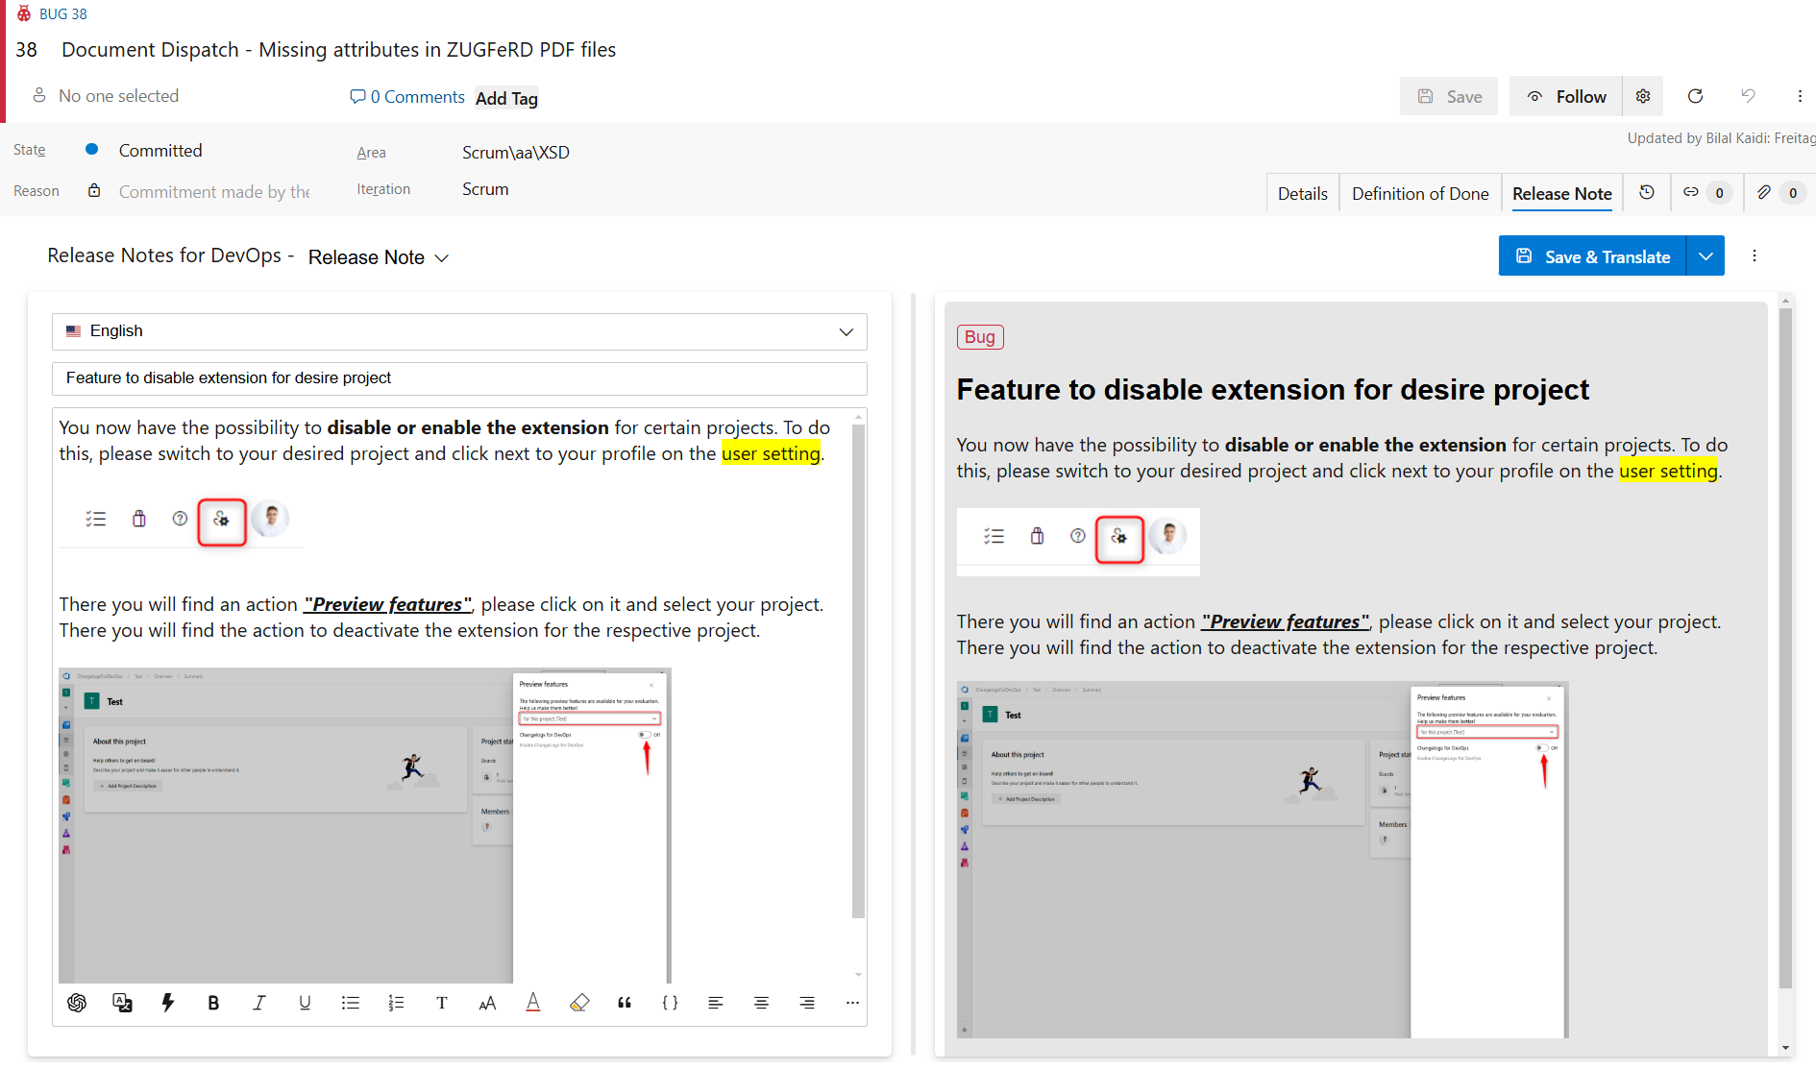Expand the Release Note view selector chevron
The image size is (1816, 1070).
pyautogui.click(x=442, y=257)
